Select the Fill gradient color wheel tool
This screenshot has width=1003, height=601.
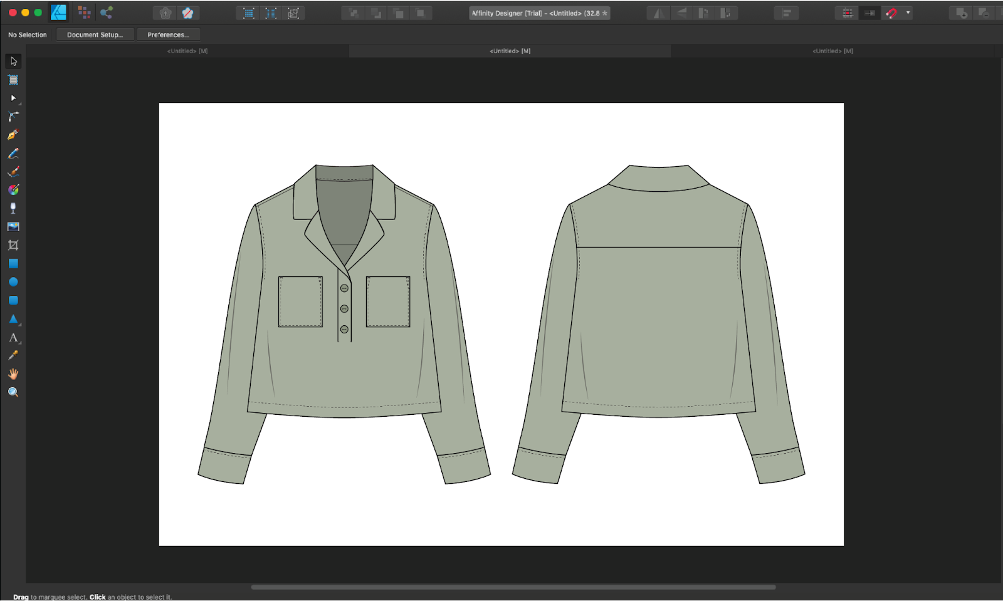(13, 190)
